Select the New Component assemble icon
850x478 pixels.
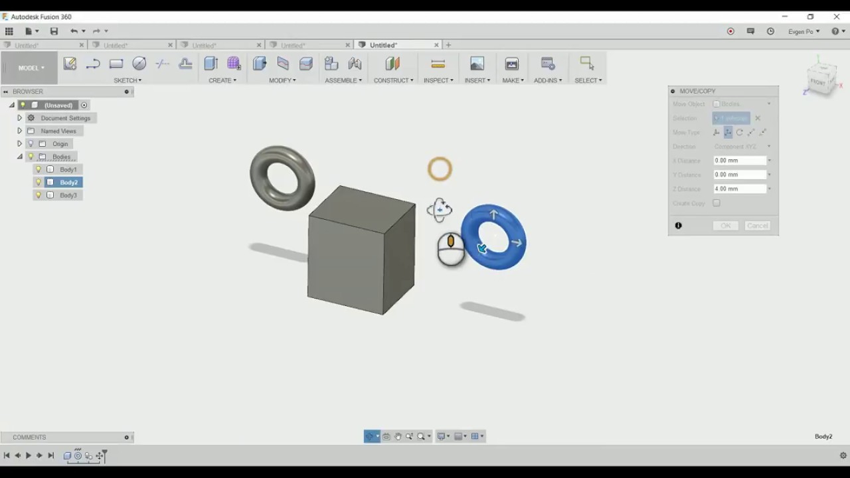pyautogui.click(x=331, y=64)
